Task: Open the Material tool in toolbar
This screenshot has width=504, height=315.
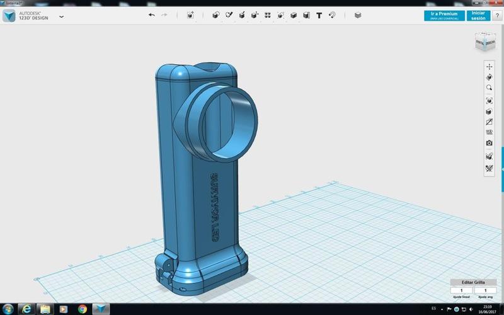Action: 358,15
